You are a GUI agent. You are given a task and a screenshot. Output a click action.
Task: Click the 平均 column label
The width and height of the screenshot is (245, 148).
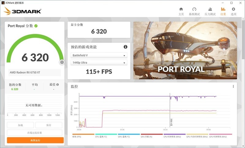35,85
